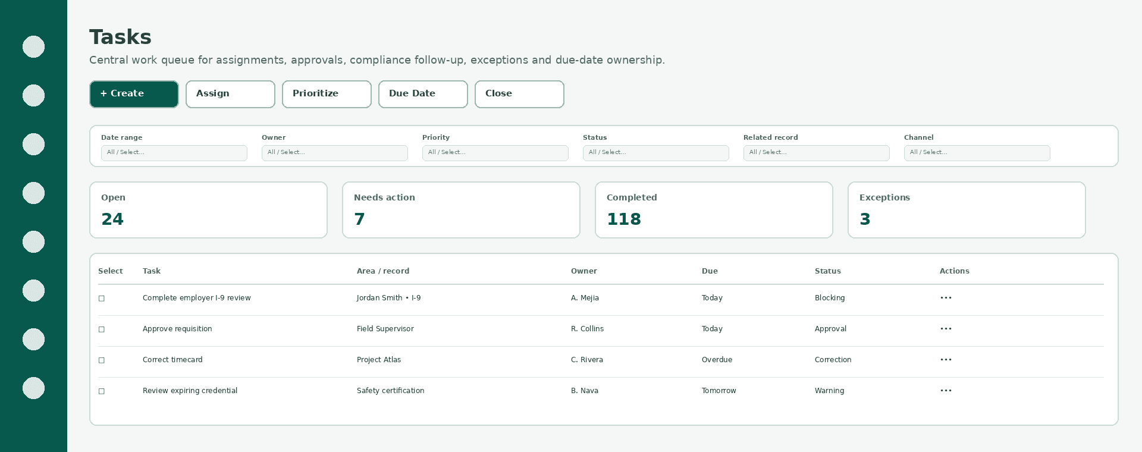Click the 'Field Supervisor' record cell
This screenshot has height=452, width=1142.
click(x=385, y=329)
